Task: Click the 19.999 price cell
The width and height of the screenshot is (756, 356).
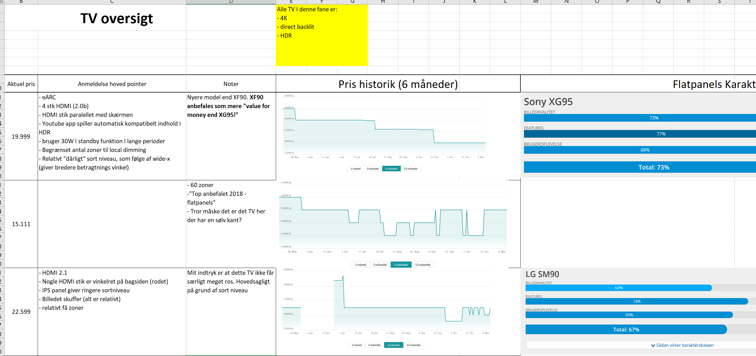Action: pos(21,136)
